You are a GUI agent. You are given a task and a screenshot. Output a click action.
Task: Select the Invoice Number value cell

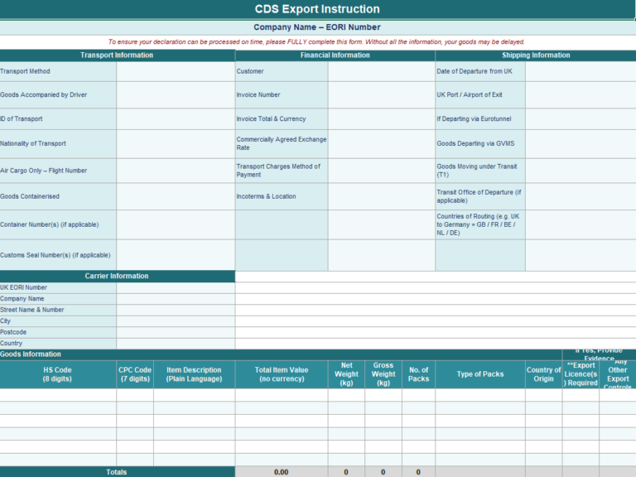381,95
